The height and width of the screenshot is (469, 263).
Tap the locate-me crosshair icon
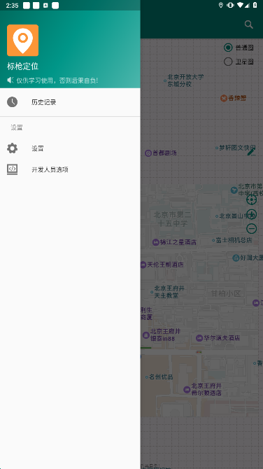point(251,199)
